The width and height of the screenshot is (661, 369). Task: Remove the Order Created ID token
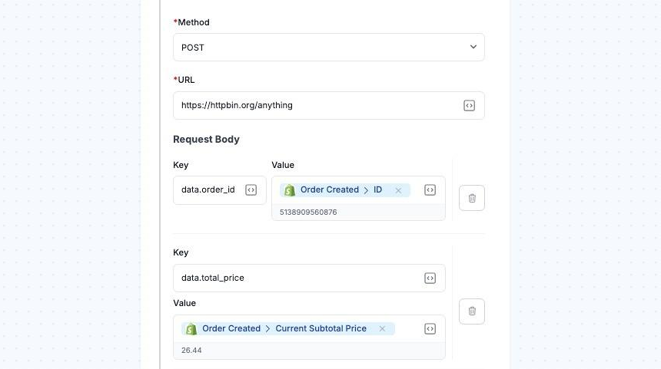(398, 190)
